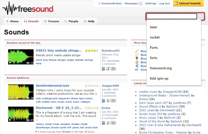Click the red map pin browse icon

(137, 58)
